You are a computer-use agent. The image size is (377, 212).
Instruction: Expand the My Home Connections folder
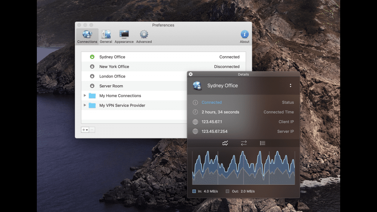(84, 96)
